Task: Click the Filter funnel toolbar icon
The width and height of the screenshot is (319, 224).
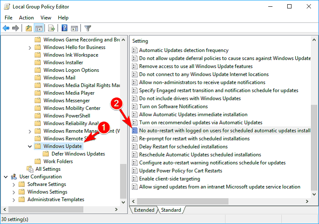Action: click(x=88, y=28)
